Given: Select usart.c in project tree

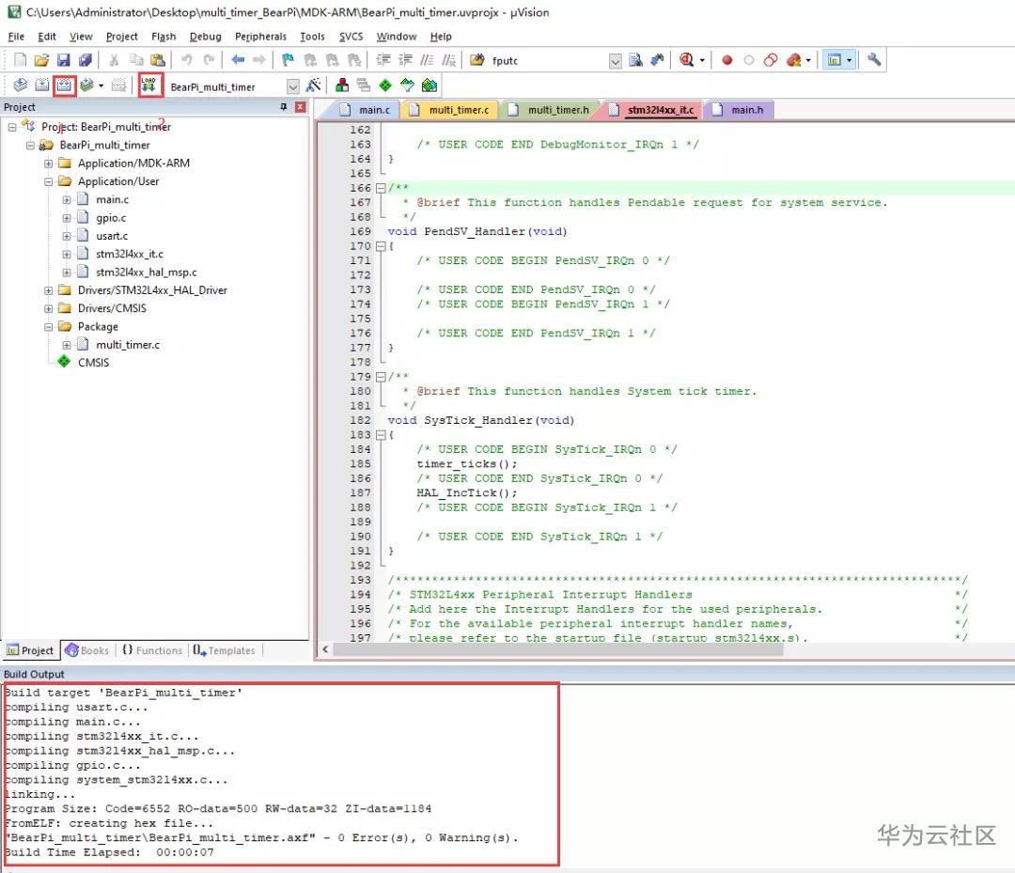Looking at the screenshot, I should pos(111,236).
